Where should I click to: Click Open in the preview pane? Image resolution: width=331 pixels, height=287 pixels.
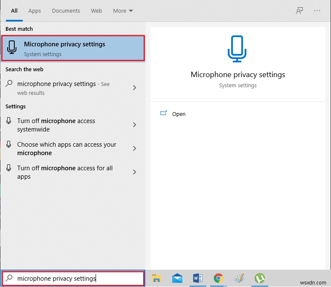point(179,114)
